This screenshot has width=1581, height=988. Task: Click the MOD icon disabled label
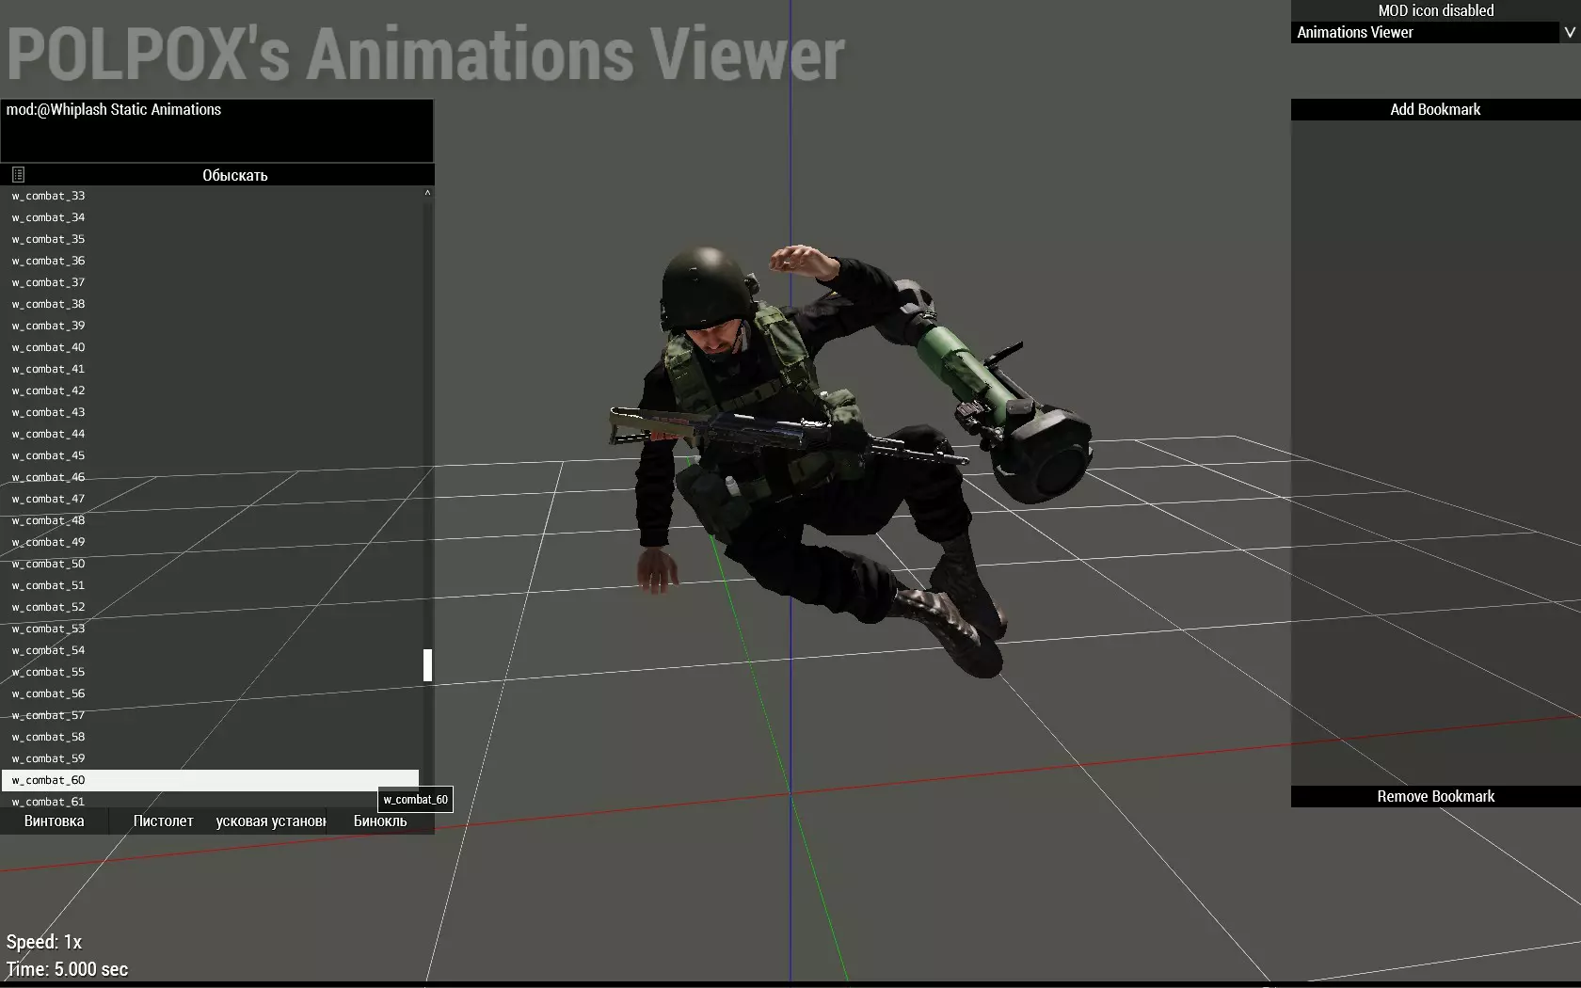click(1435, 10)
